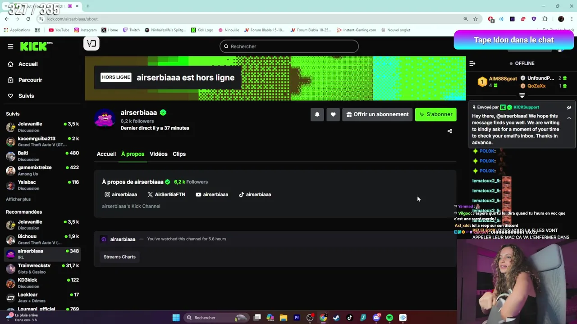Screen dimensions: 577x324
Task: Open OBS Studio from the taskbar
Action: [x=310, y=318]
